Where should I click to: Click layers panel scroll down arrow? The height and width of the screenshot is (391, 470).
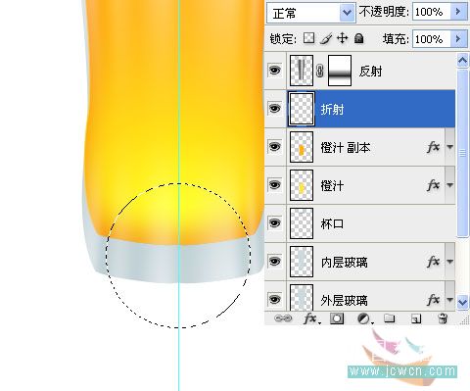[462, 302]
